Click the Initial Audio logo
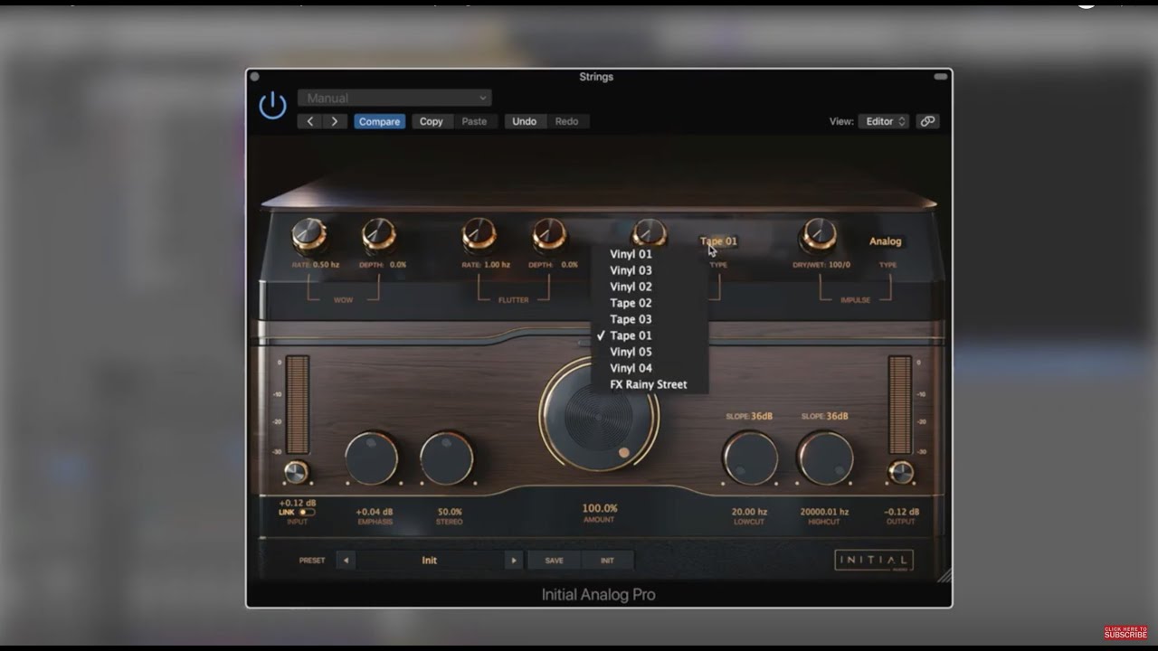The image size is (1158, 651). (874, 561)
